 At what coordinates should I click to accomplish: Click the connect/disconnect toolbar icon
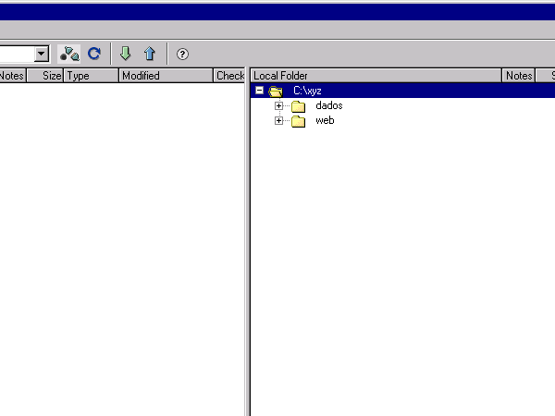pos(69,55)
